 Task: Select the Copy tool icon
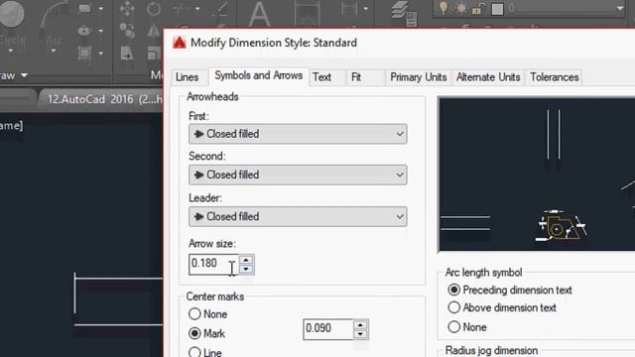tap(127, 31)
